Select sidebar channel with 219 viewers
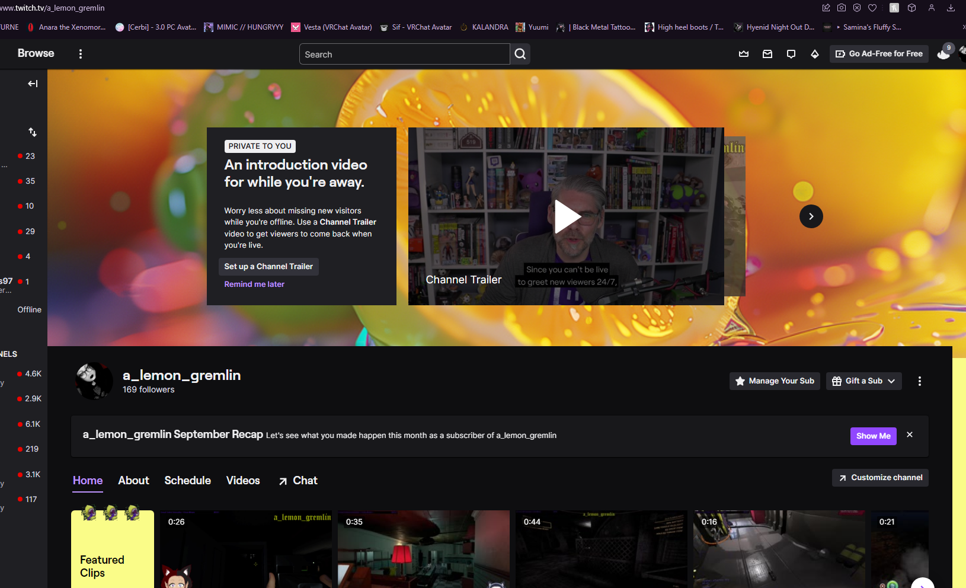The image size is (966, 588). (24, 449)
